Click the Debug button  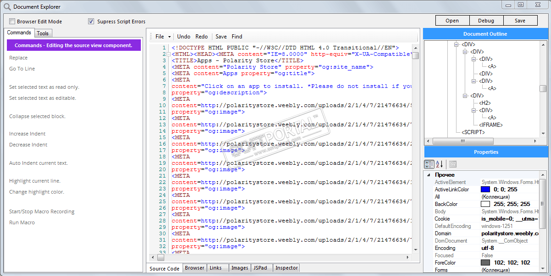tap(486, 21)
